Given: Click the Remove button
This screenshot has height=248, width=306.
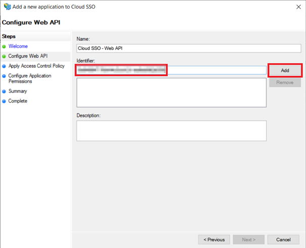Looking at the screenshot, I should pos(285,82).
